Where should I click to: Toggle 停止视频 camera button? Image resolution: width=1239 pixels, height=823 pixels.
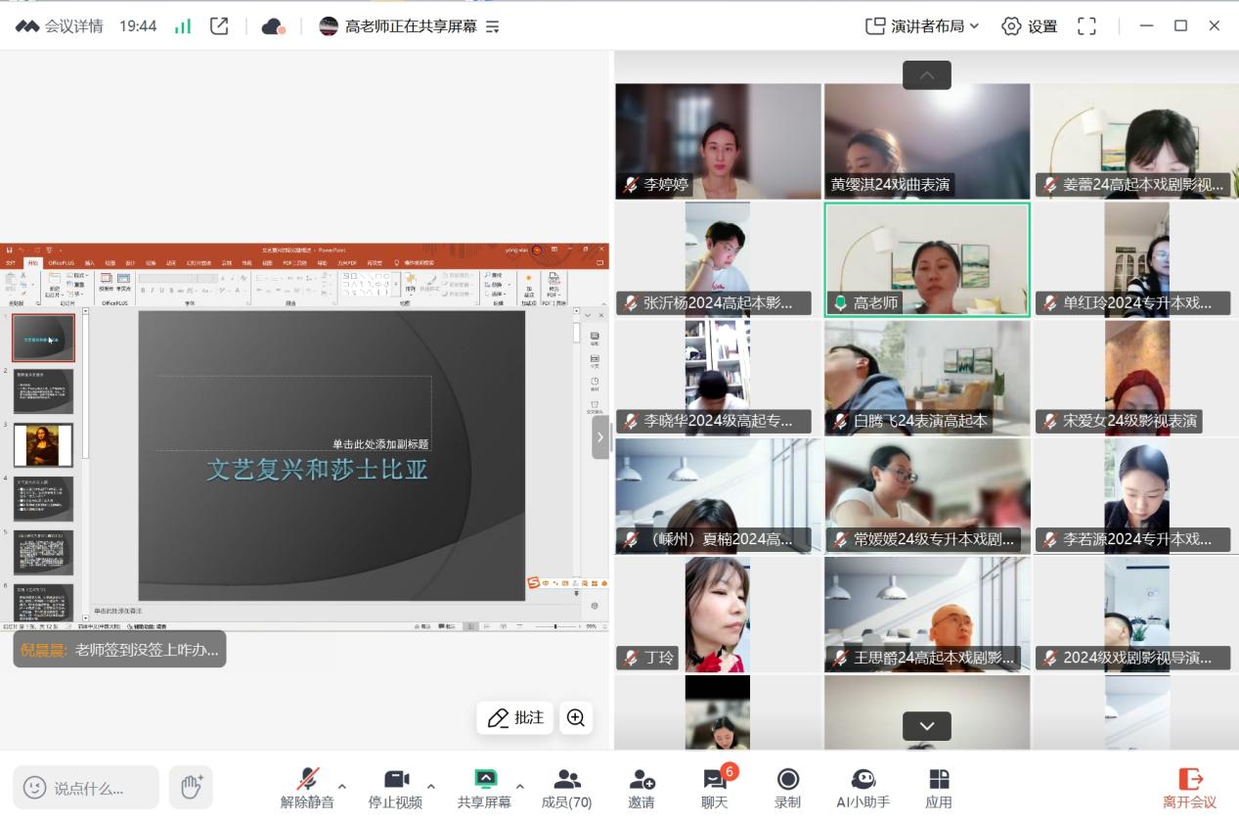pyautogui.click(x=395, y=788)
